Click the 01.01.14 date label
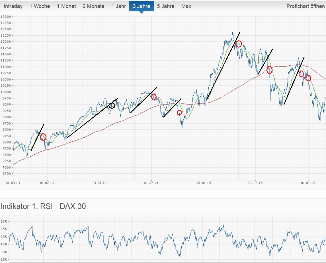 tap(100, 183)
